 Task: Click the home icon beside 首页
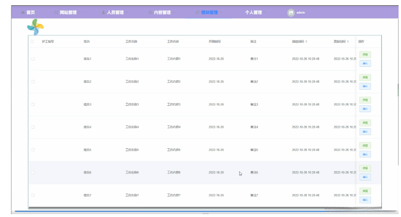[23, 13]
